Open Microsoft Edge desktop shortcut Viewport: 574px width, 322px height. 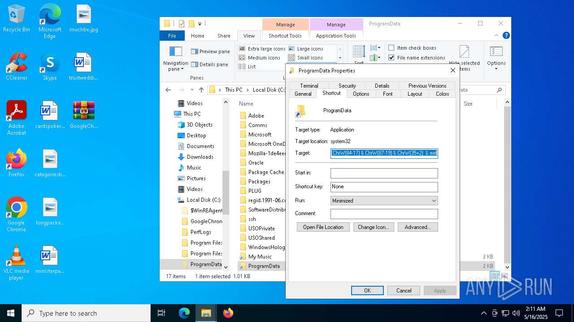[x=50, y=21]
